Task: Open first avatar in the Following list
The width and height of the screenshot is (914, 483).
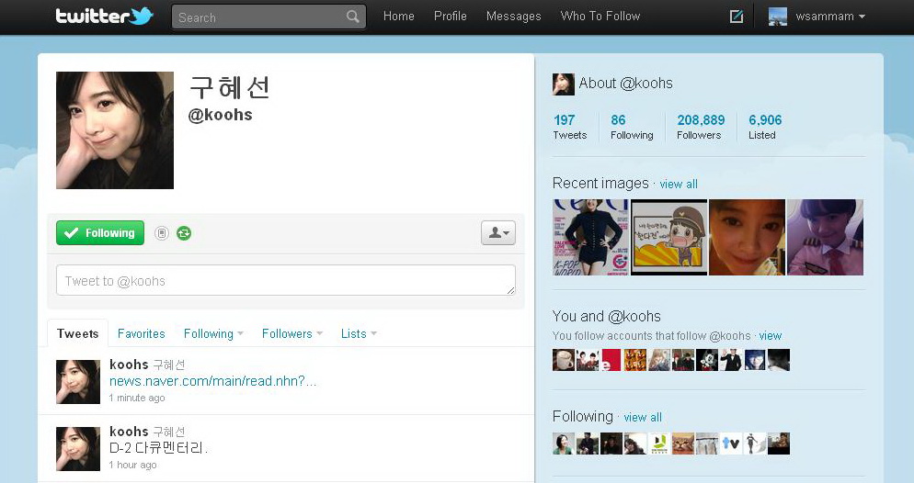Action: pos(564,444)
